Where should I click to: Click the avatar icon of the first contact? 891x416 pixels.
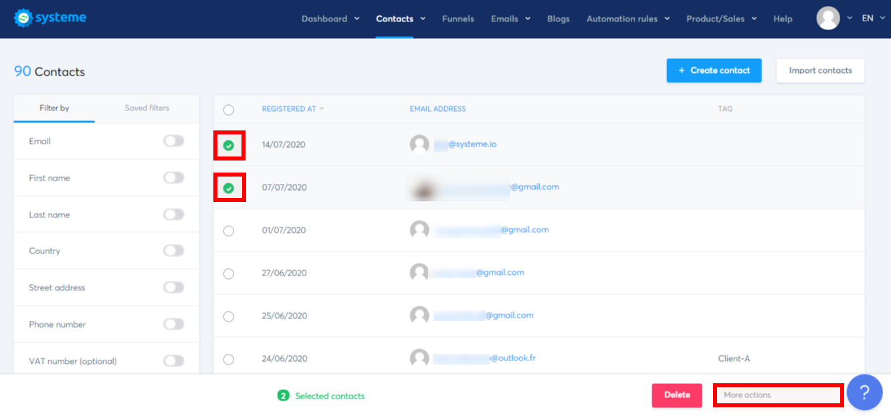click(419, 144)
